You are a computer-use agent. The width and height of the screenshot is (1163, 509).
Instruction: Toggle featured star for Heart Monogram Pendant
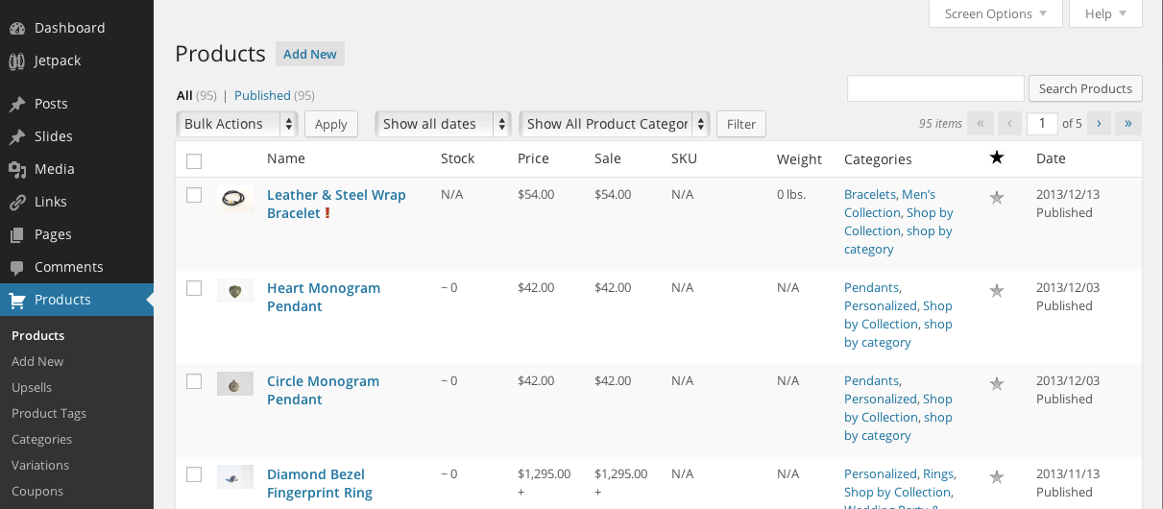(x=997, y=290)
